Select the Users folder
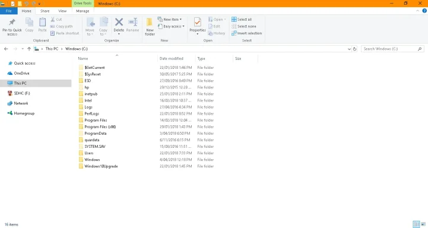This screenshot has width=428, height=228. coord(88,153)
